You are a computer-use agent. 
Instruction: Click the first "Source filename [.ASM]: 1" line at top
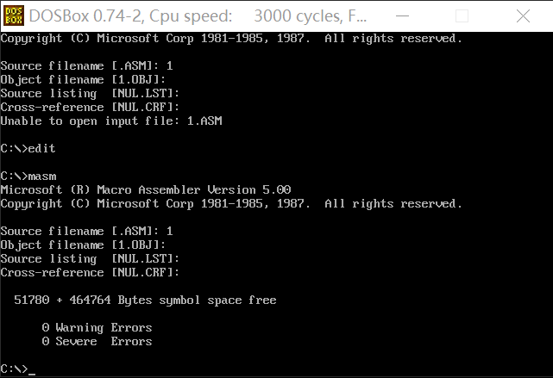(x=86, y=65)
